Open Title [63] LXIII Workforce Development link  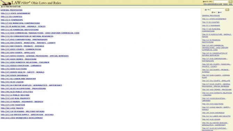tap(22, 118)
